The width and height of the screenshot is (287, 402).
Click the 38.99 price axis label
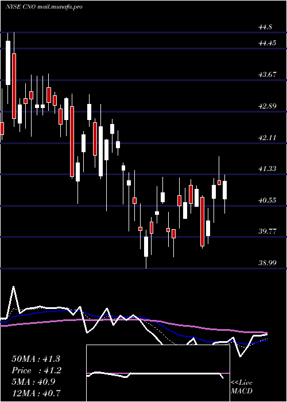[x=267, y=263]
